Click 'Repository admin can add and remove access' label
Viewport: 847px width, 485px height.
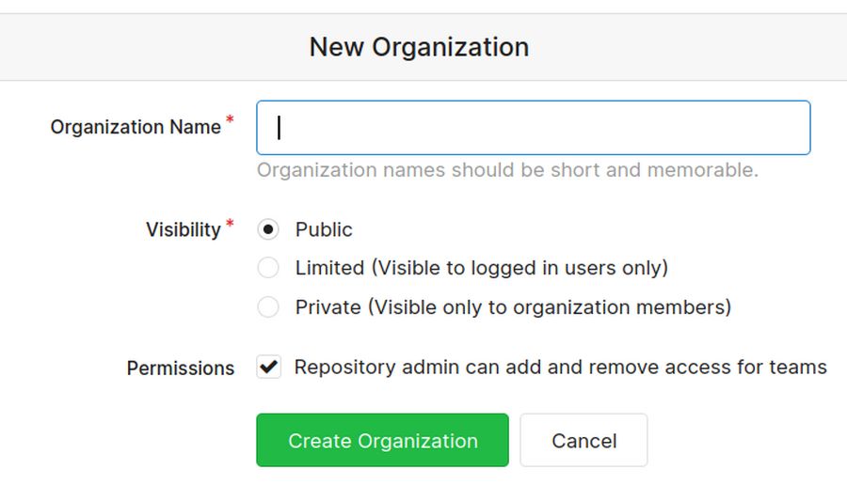point(560,368)
